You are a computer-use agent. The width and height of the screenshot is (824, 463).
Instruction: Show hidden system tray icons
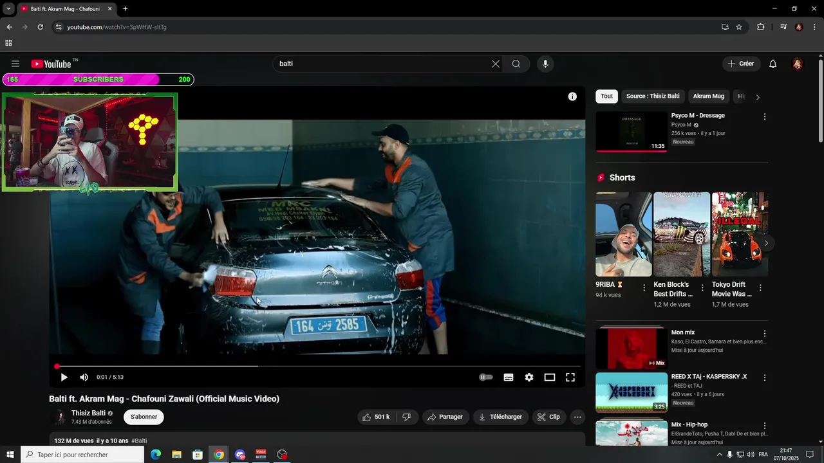pyautogui.click(x=720, y=455)
